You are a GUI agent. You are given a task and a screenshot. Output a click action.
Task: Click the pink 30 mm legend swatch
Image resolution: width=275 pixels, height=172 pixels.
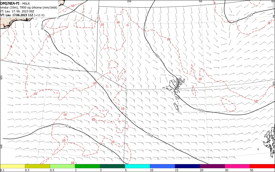tap(238, 166)
